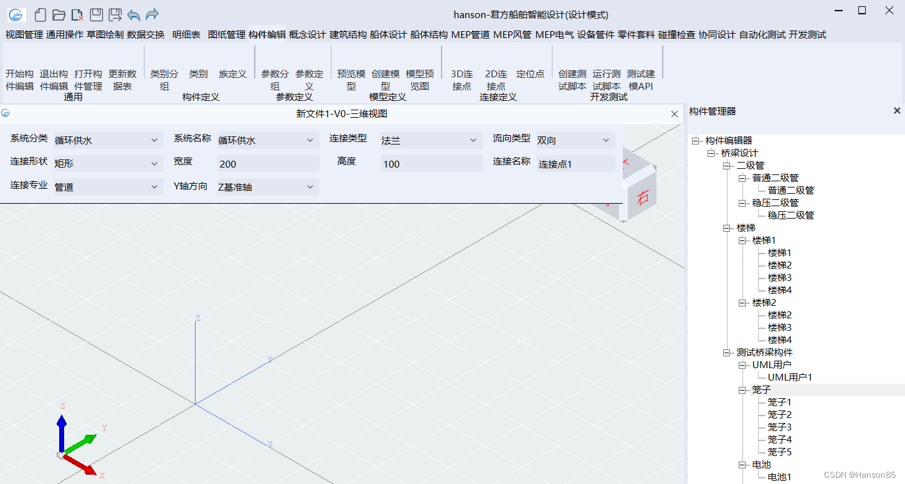Collapse the 二级管 tree node

pyautogui.click(x=727, y=166)
